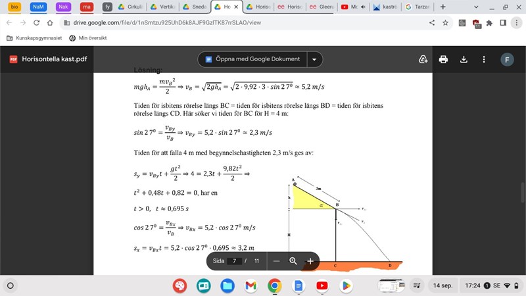
Task: Expand the open-with dropdown arrow
Action: pyautogui.click(x=314, y=59)
